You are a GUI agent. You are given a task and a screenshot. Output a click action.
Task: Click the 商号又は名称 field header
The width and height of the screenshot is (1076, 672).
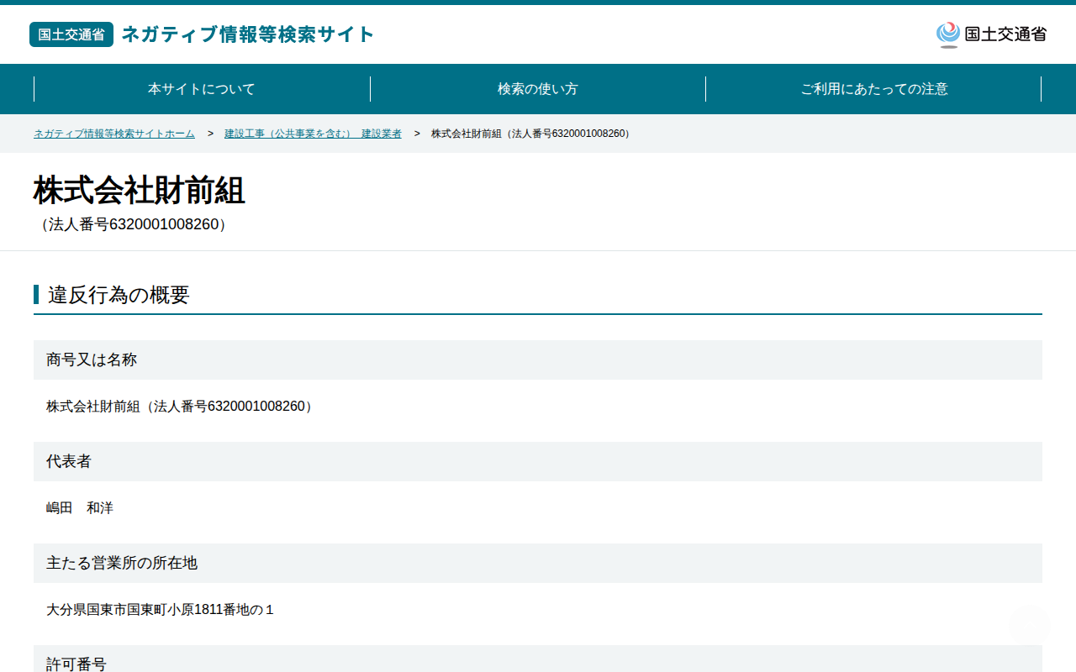[x=538, y=360]
